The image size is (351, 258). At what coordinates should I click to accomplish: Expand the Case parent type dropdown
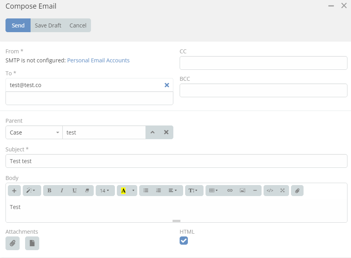tap(34, 133)
